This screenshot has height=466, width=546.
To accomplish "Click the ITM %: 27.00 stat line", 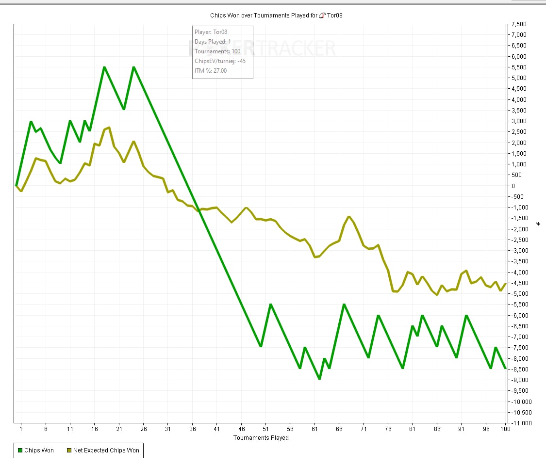I will pyautogui.click(x=210, y=71).
